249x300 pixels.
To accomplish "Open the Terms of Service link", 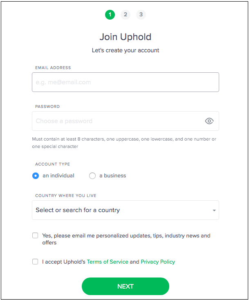I will [x=108, y=262].
